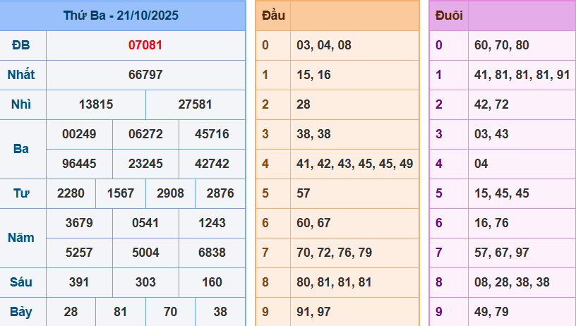Click the first prize number 66797
The image size is (576, 326).
pos(145,75)
